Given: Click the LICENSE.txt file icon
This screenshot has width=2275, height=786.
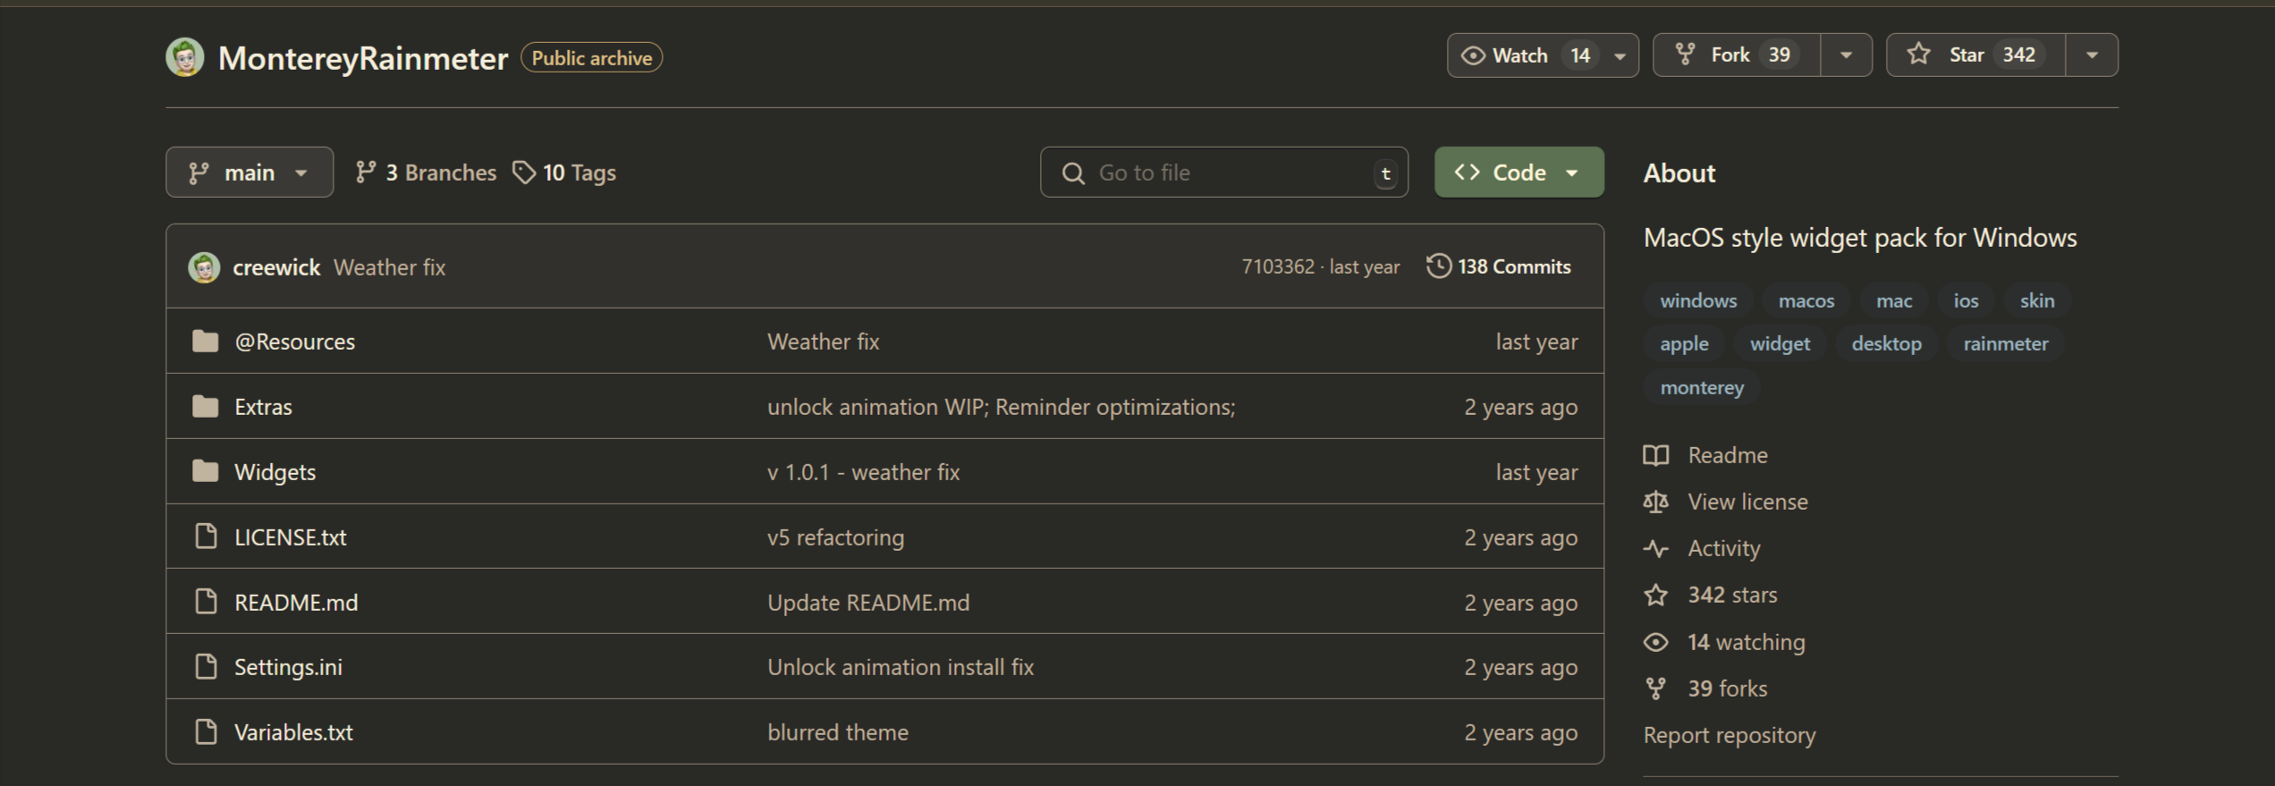Looking at the screenshot, I should (x=206, y=537).
